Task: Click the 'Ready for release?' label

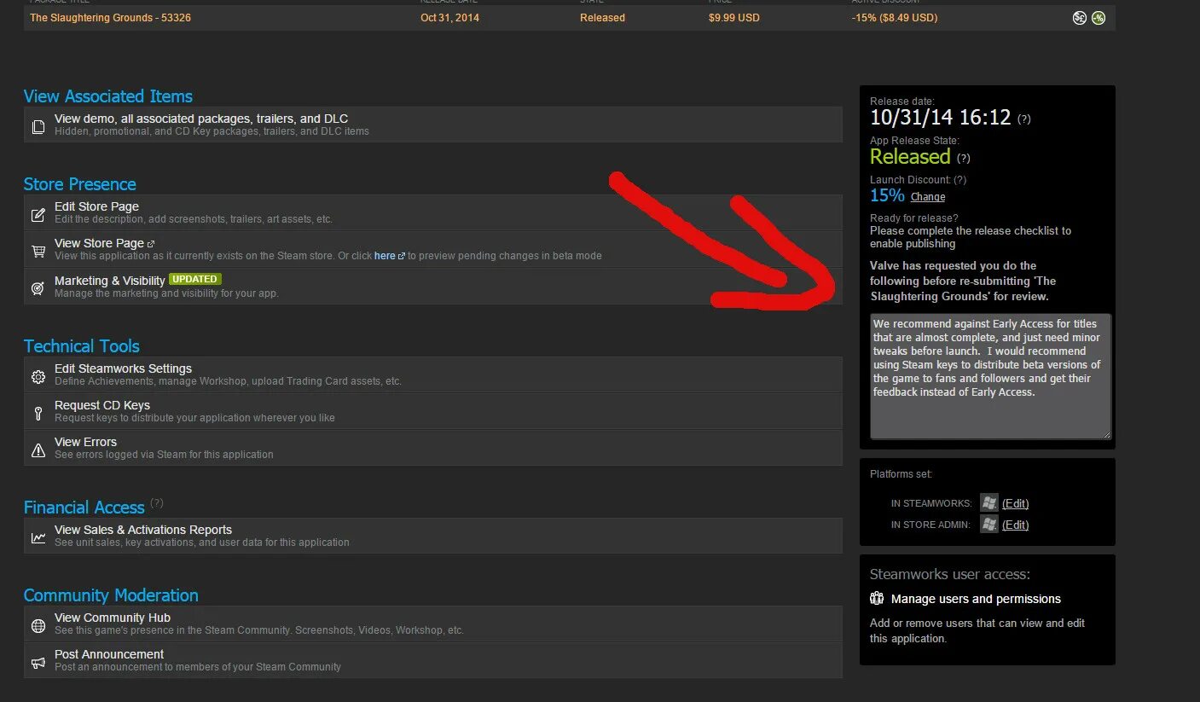Action: pyautogui.click(x=914, y=218)
